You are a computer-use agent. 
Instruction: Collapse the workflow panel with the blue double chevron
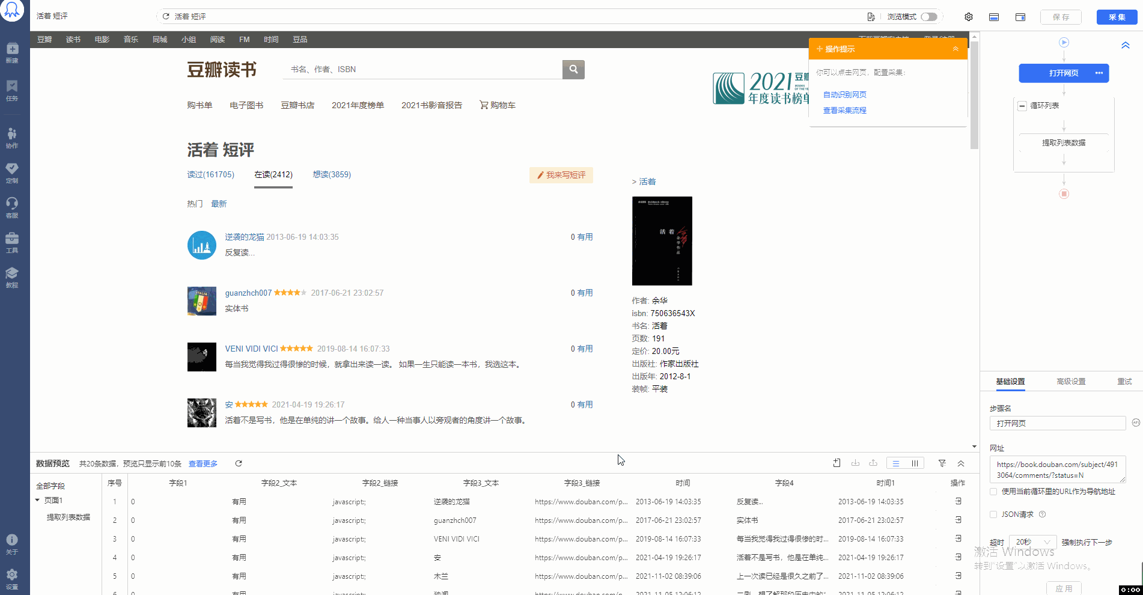pyautogui.click(x=1126, y=45)
